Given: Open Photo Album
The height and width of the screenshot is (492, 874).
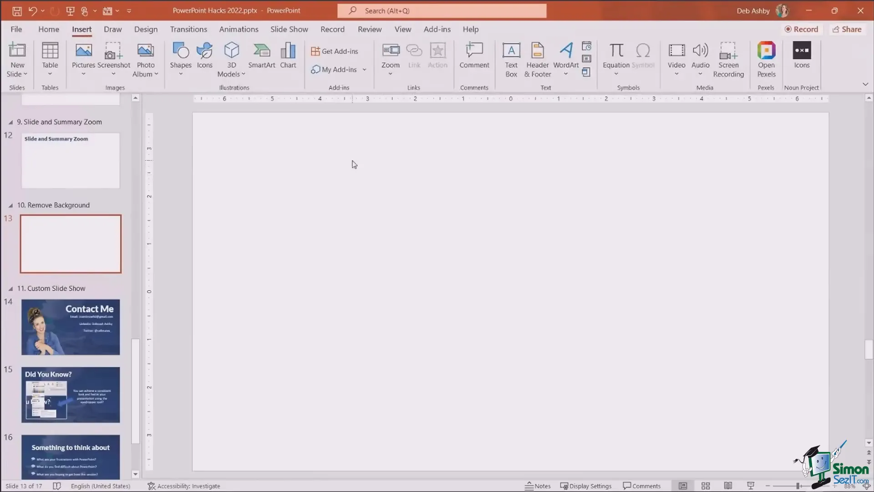Looking at the screenshot, I should [146, 60].
